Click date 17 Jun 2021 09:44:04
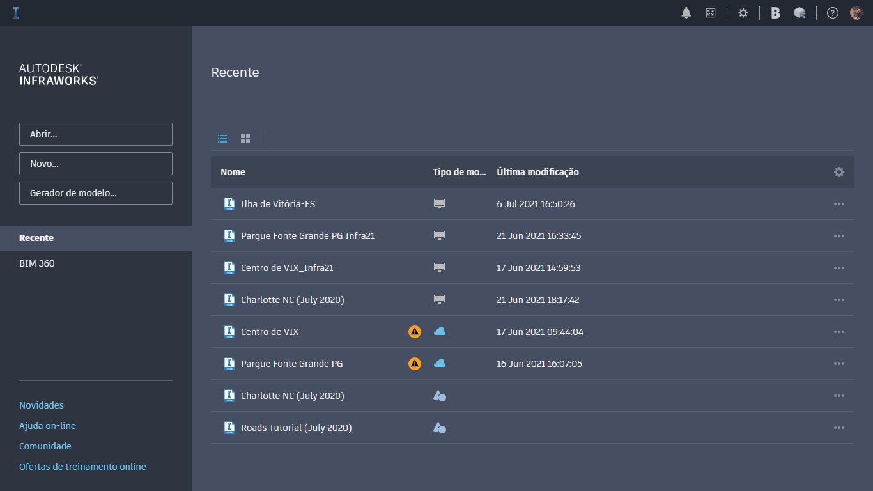Viewport: 873px width, 491px height. [540, 332]
